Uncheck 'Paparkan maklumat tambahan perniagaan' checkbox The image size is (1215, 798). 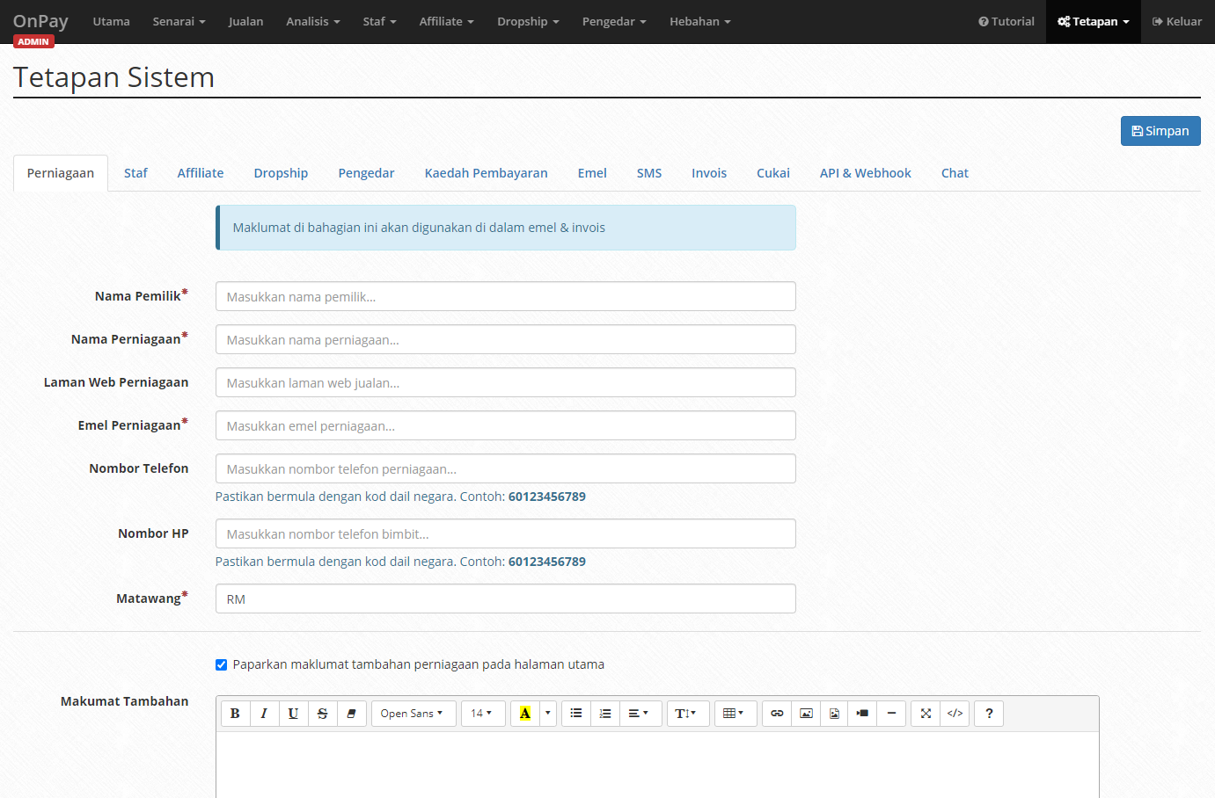click(x=222, y=664)
